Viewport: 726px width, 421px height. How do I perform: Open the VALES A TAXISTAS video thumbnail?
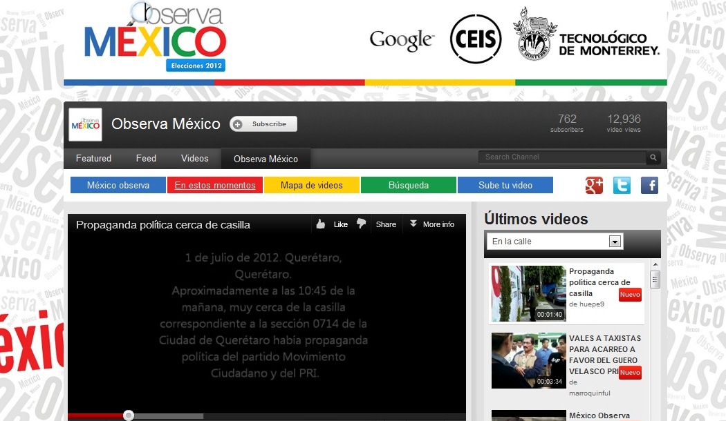(528, 360)
